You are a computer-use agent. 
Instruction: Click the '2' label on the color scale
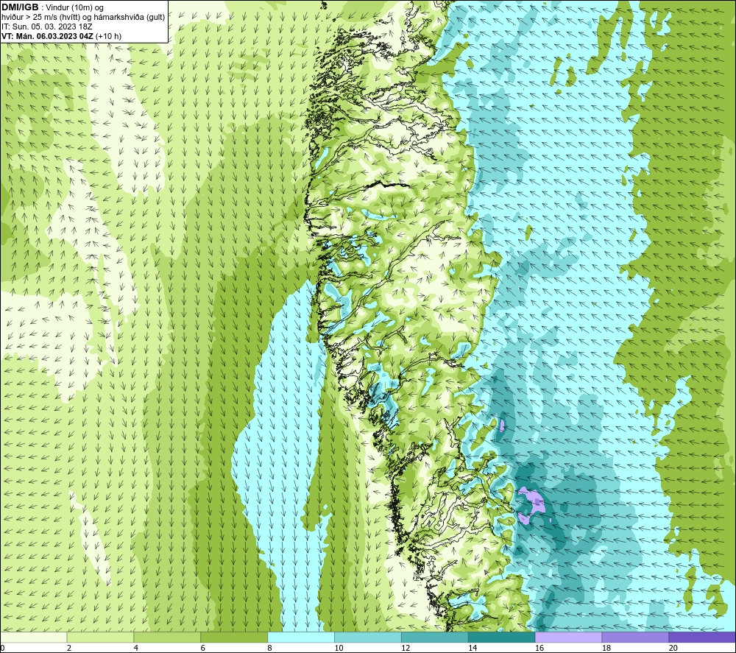[69, 648]
